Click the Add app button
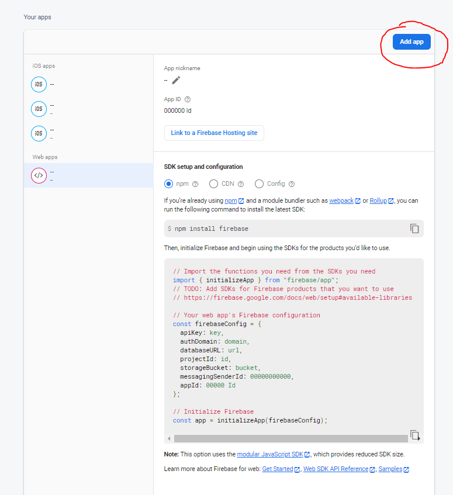The width and height of the screenshot is (453, 495). coord(411,42)
